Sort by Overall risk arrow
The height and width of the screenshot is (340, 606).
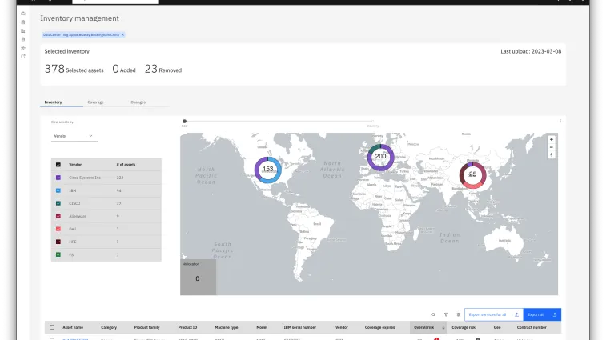tap(443, 327)
